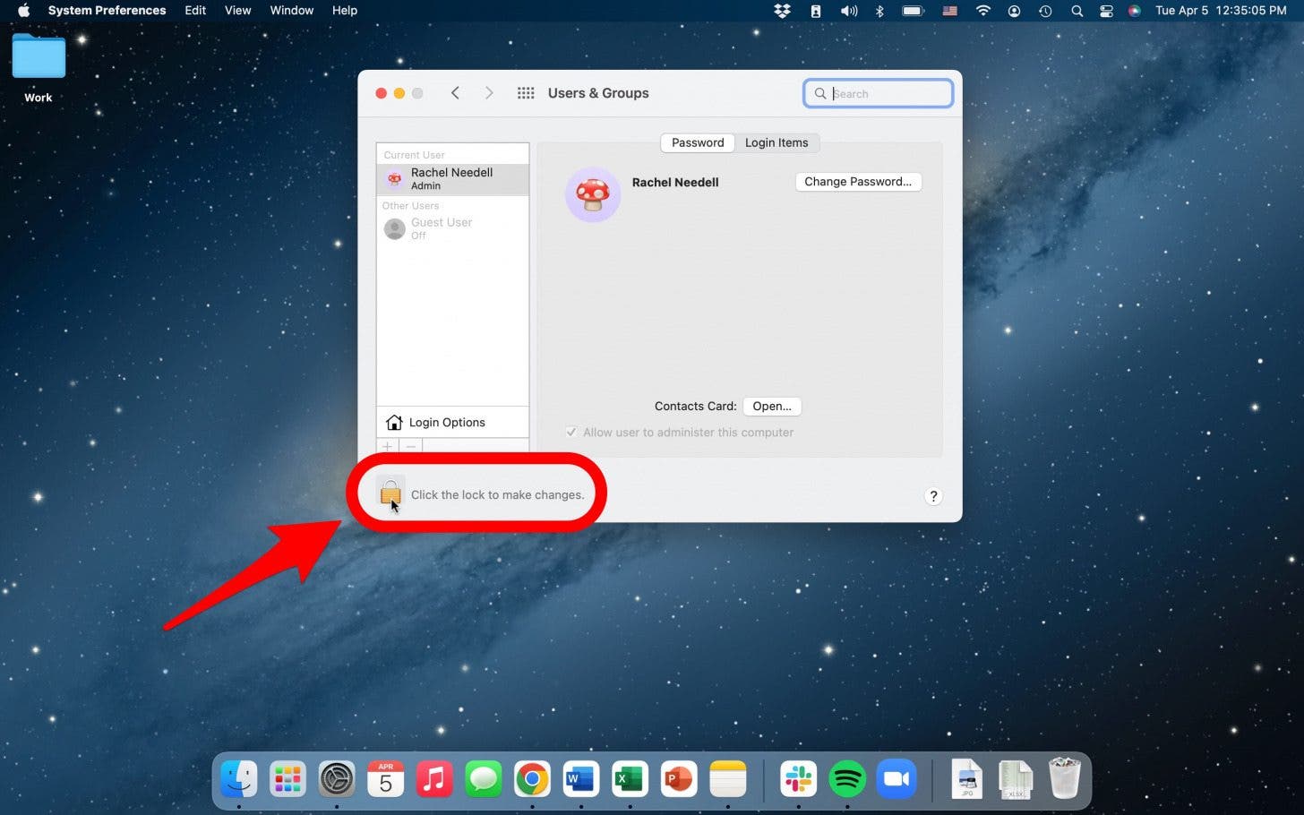This screenshot has height=815, width=1304.
Task: Open the help question mark button
Action: click(933, 496)
